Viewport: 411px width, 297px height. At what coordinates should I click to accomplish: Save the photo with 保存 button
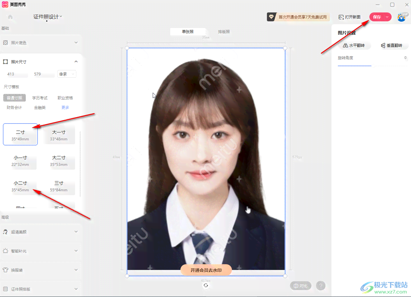click(x=377, y=17)
